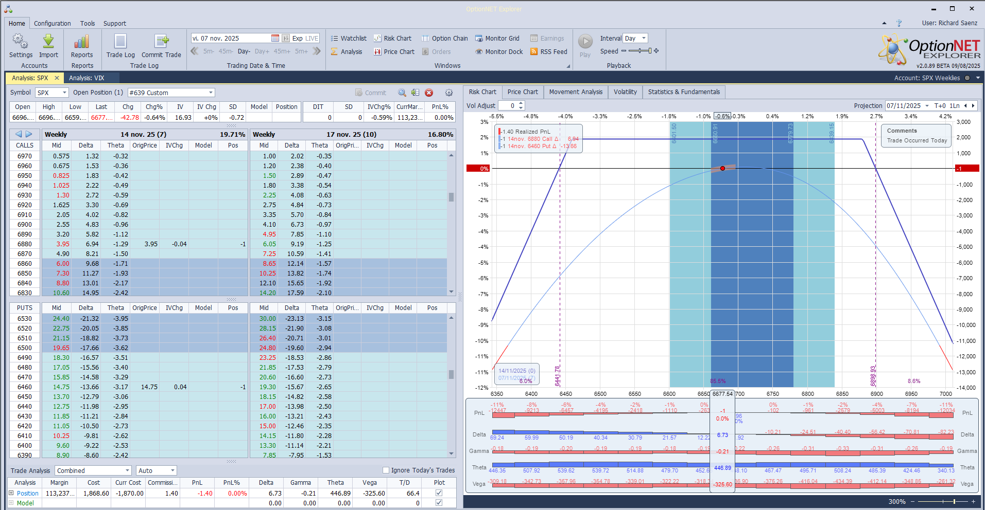Expand the Position row in analysis grid

coord(11,493)
